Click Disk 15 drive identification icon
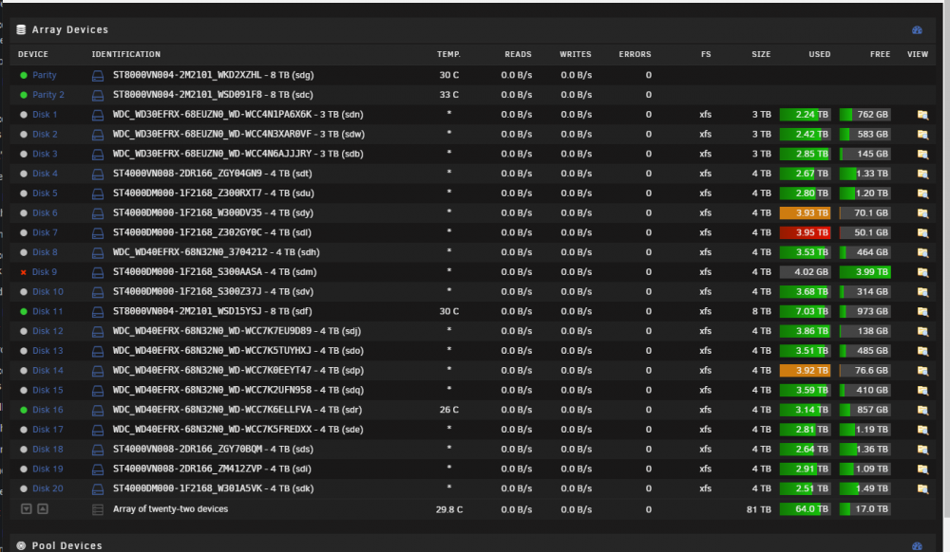This screenshot has width=950, height=552. 98,390
